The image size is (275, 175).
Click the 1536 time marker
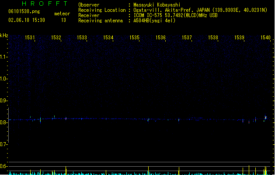coord(160,38)
